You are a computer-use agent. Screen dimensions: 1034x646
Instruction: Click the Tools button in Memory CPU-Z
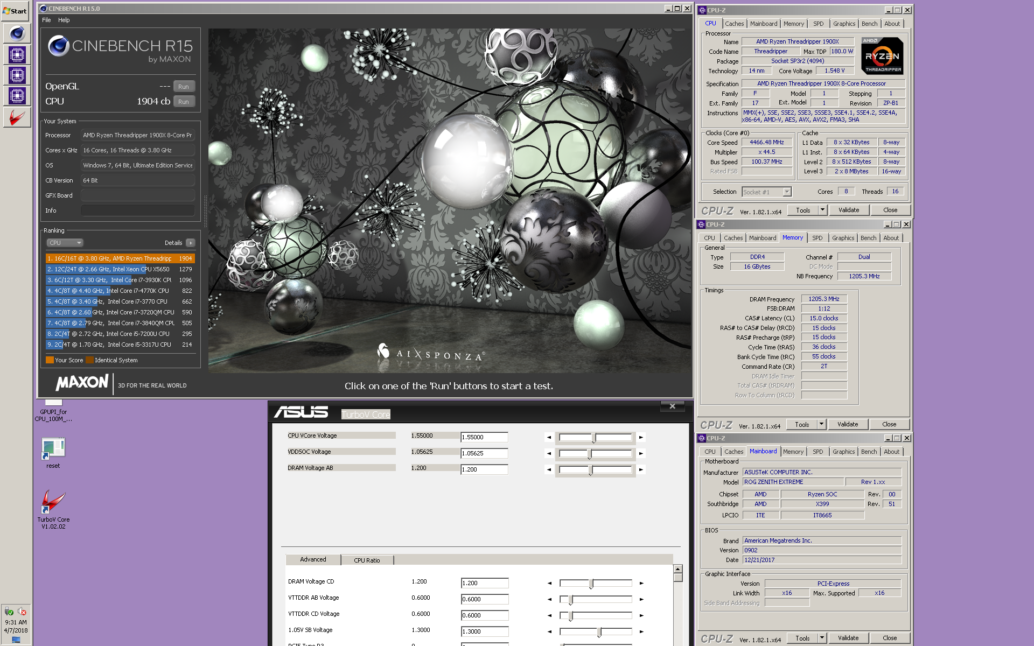tap(802, 424)
